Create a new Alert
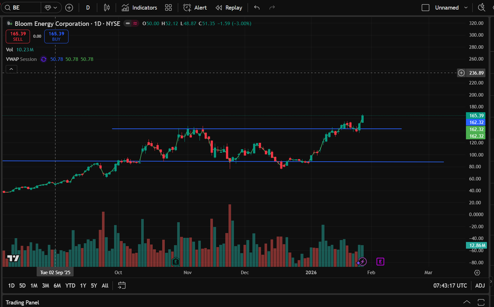 tap(195, 7)
